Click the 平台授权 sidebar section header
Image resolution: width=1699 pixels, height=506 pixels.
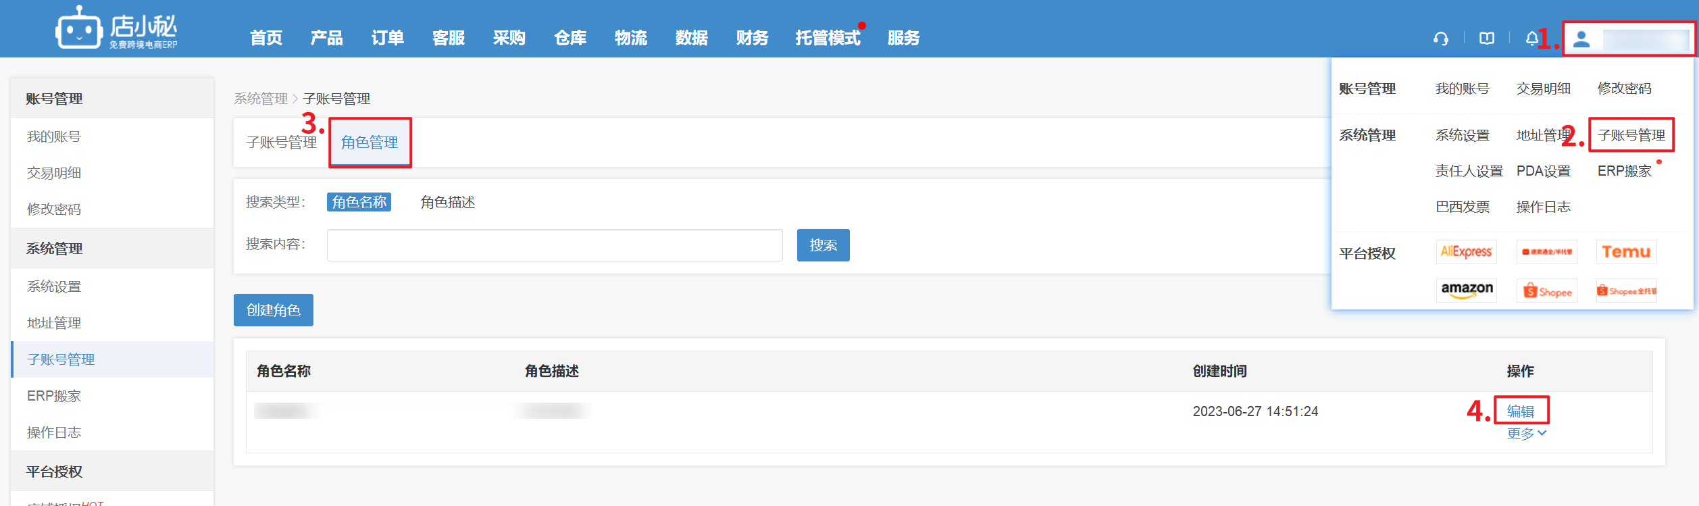click(x=112, y=472)
